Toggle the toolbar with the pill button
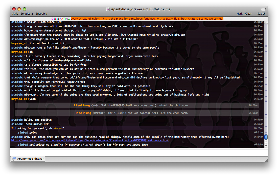Screen dimensions: 278x176 [x=263, y=9]
